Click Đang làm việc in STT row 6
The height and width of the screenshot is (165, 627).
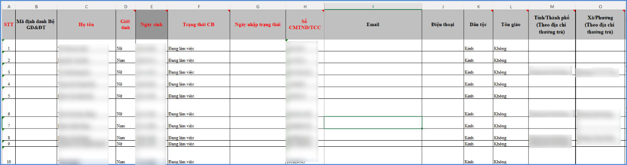click(x=199, y=108)
